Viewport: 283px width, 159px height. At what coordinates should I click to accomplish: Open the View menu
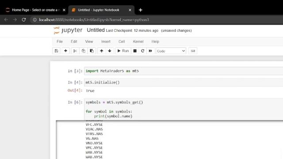point(89,42)
